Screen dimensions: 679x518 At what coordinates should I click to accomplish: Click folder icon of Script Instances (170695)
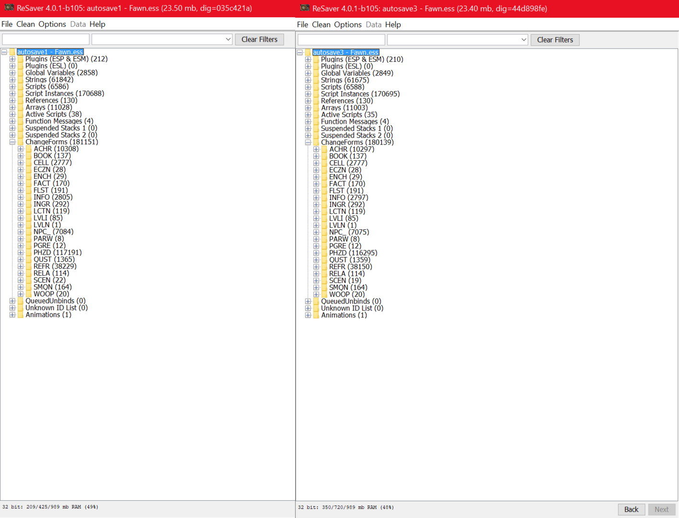(x=316, y=94)
